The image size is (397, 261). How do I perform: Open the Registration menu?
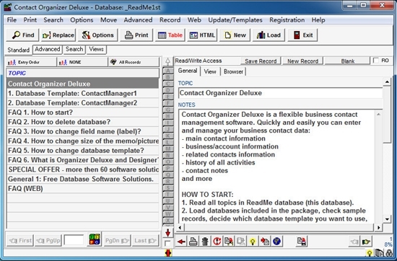(x=287, y=20)
